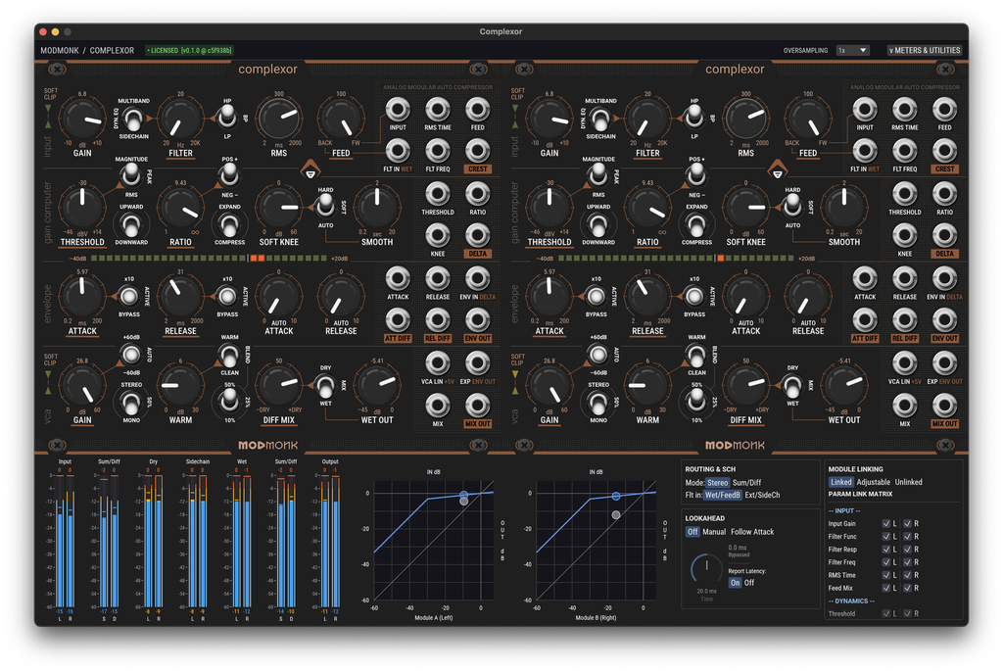Click the Output level meter
The height and width of the screenshot is (672, 1003).
pos(330,541)
